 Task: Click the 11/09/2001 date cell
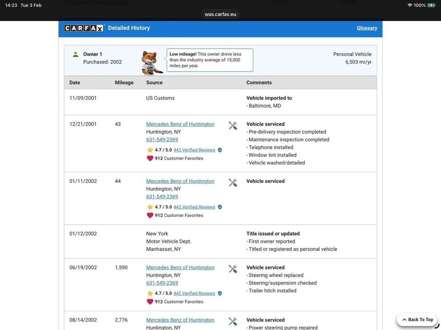coord(83,98)
